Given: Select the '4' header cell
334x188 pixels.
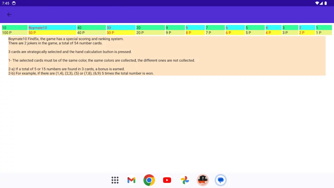Looking at the screenshot, I should point(273,28).
